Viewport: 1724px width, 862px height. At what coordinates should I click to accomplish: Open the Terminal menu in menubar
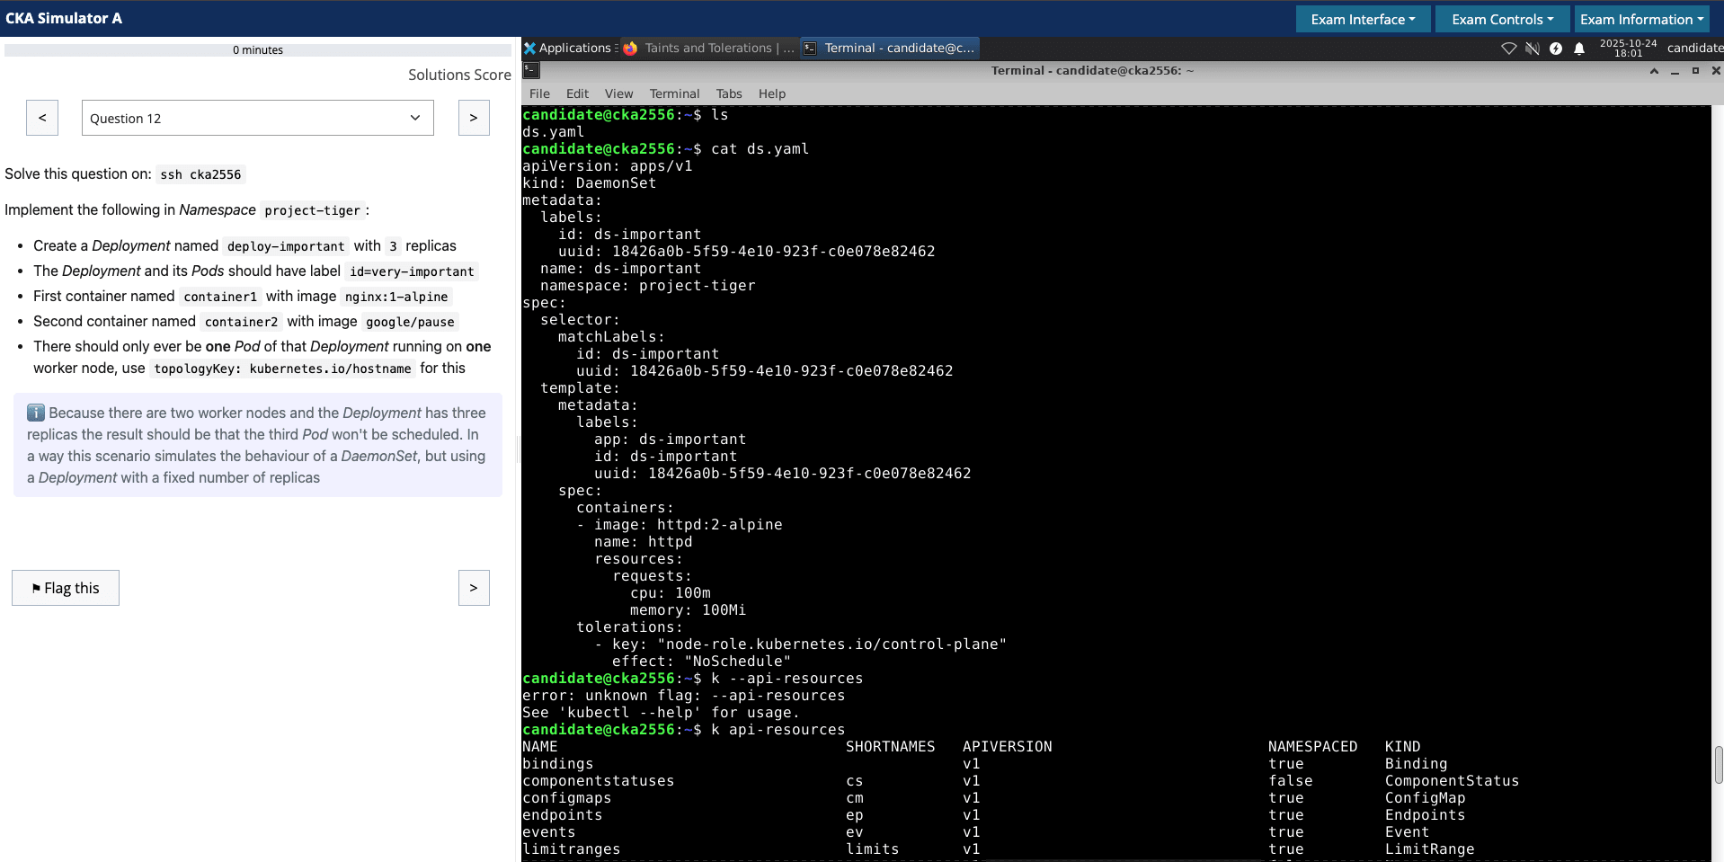674,93
